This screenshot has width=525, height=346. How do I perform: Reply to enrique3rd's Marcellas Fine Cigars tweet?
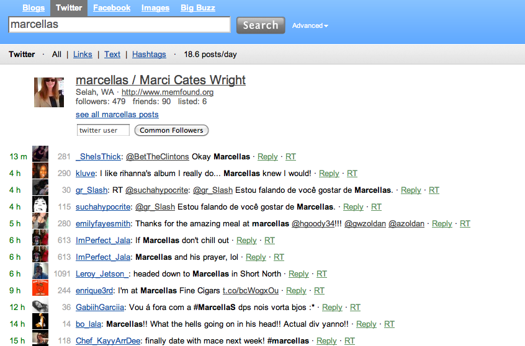click(295, 290)
